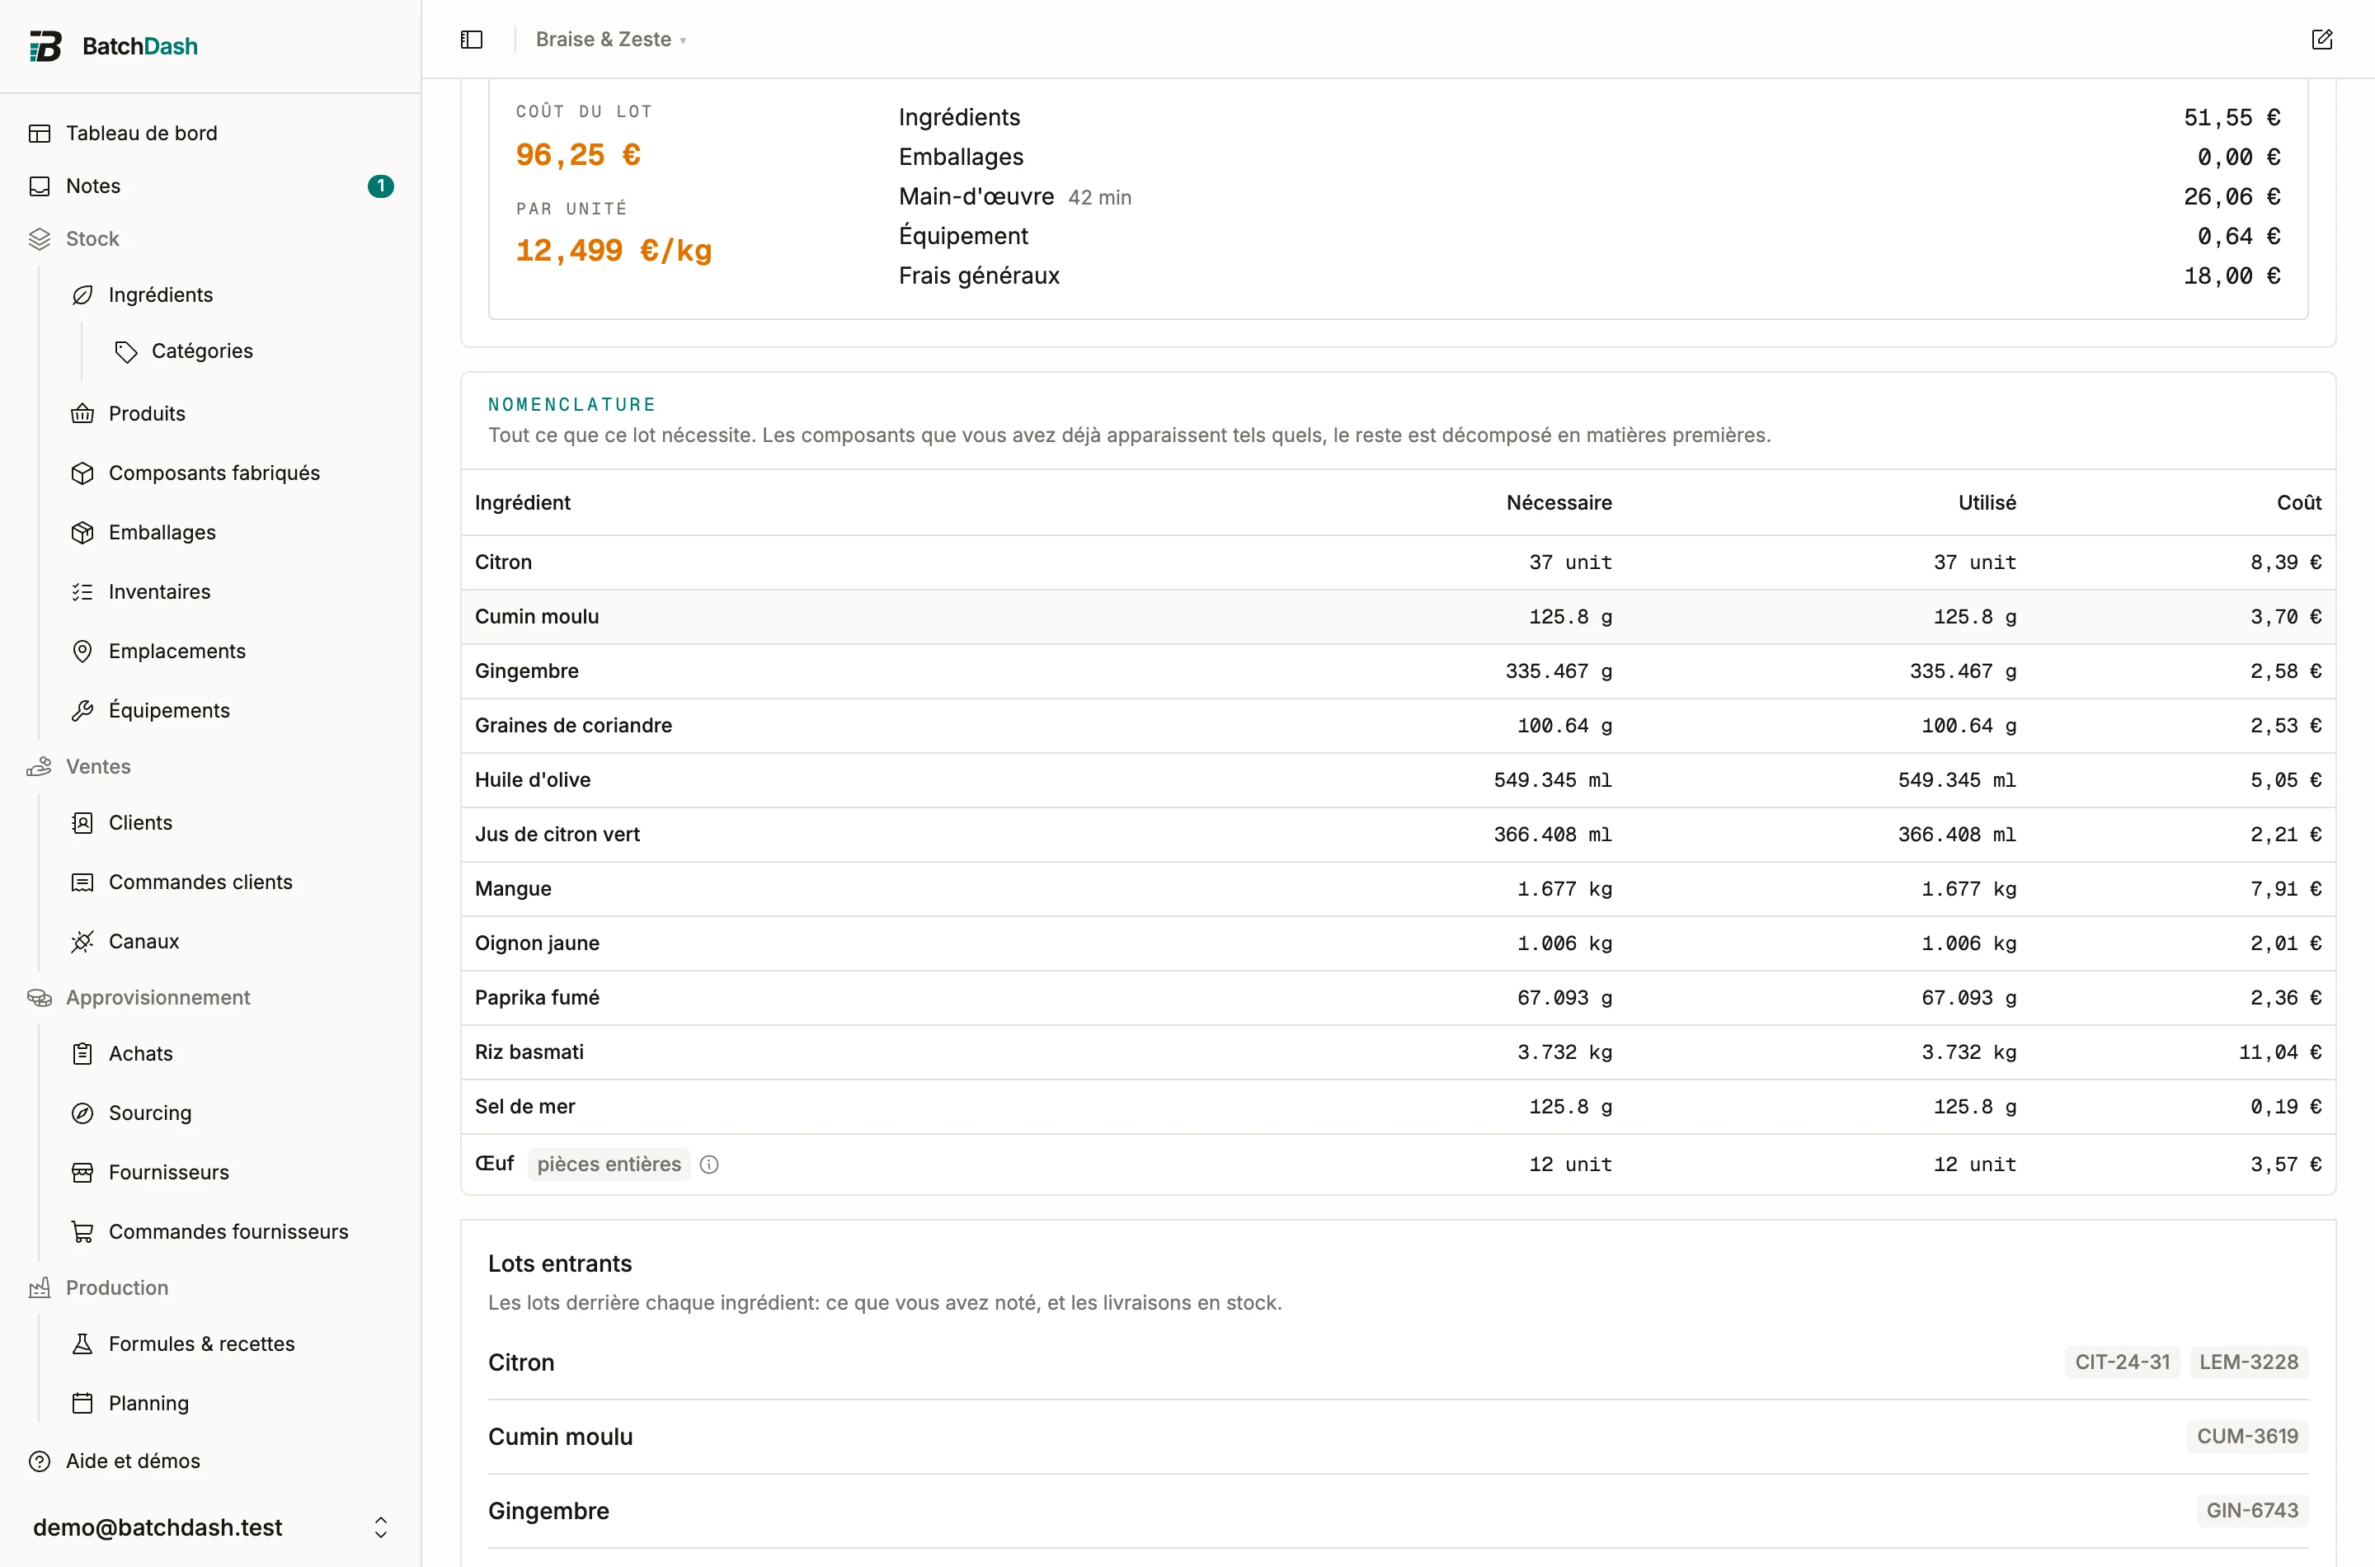This screenshot has width=2375, height=1567.
Task: Click the Mangue ingredient row
Action: tap(1398, 888)
